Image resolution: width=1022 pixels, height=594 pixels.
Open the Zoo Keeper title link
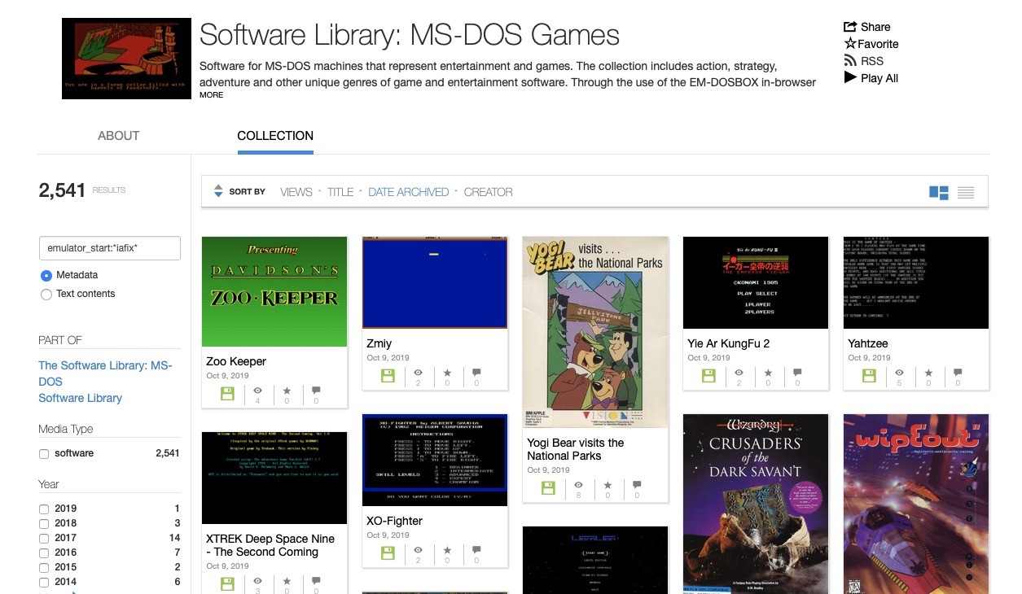tap(236, 361)
